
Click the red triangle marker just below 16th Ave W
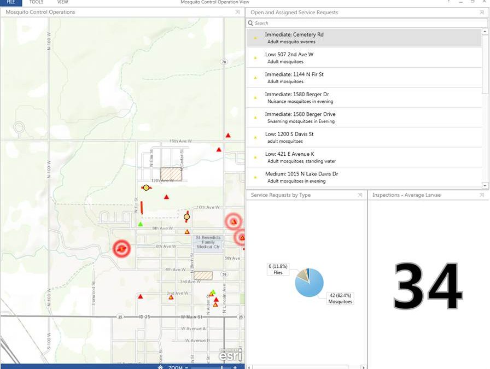tap(219, 150)
